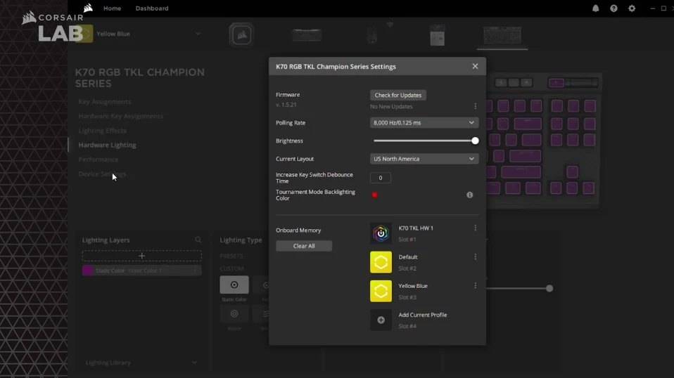This screenshot has height=378, width=674.
Task: Open Hardware Lighting section
Action: tap(107, 145)
